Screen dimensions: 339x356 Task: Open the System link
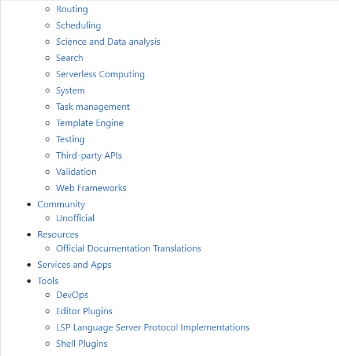coord(70,91)
